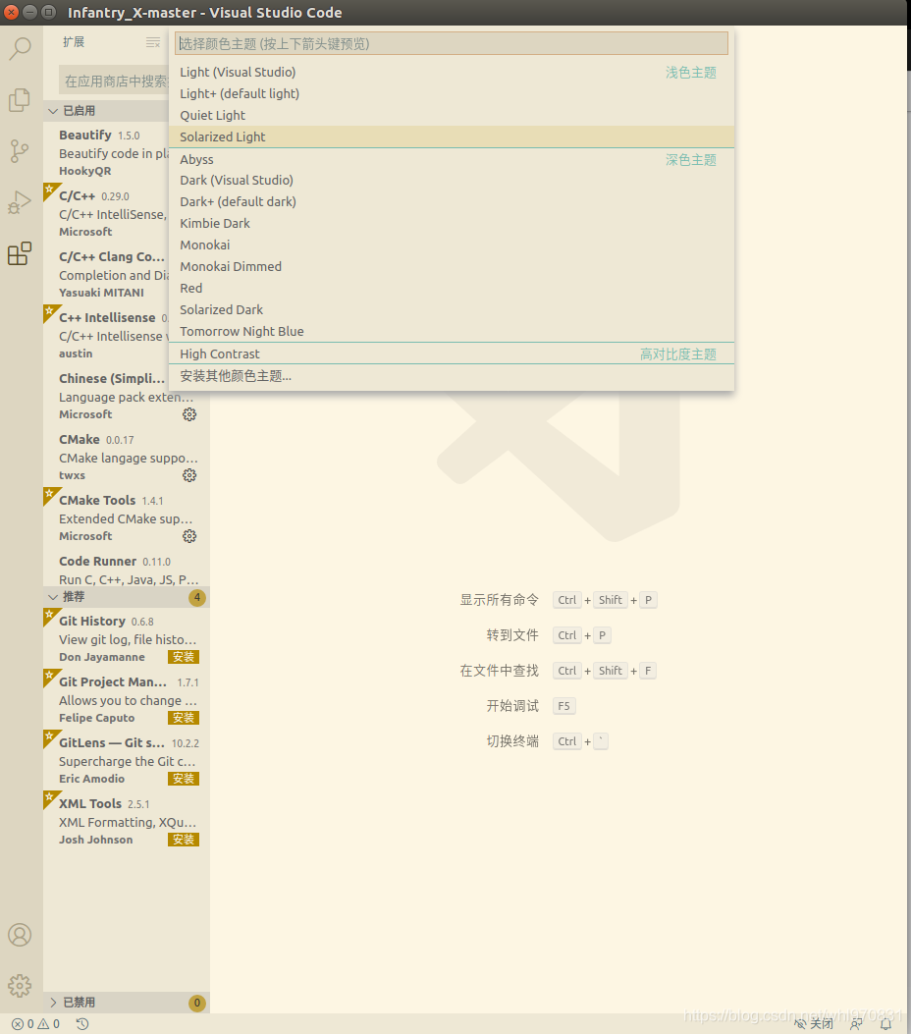The image size is (911, 1034).
Task: Choose Tomorrow Night Blue theme
Action: [452, 331]
